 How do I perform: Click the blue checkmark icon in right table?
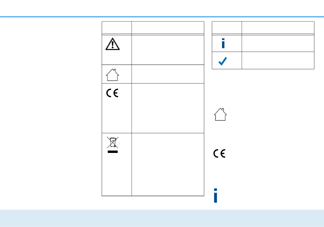click(x=223, y=61)
